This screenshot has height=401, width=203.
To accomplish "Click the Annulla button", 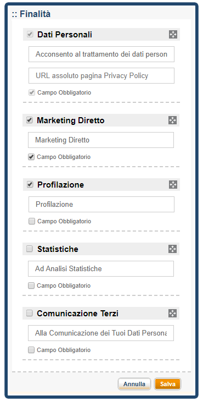I will click(x=134, y=384).
